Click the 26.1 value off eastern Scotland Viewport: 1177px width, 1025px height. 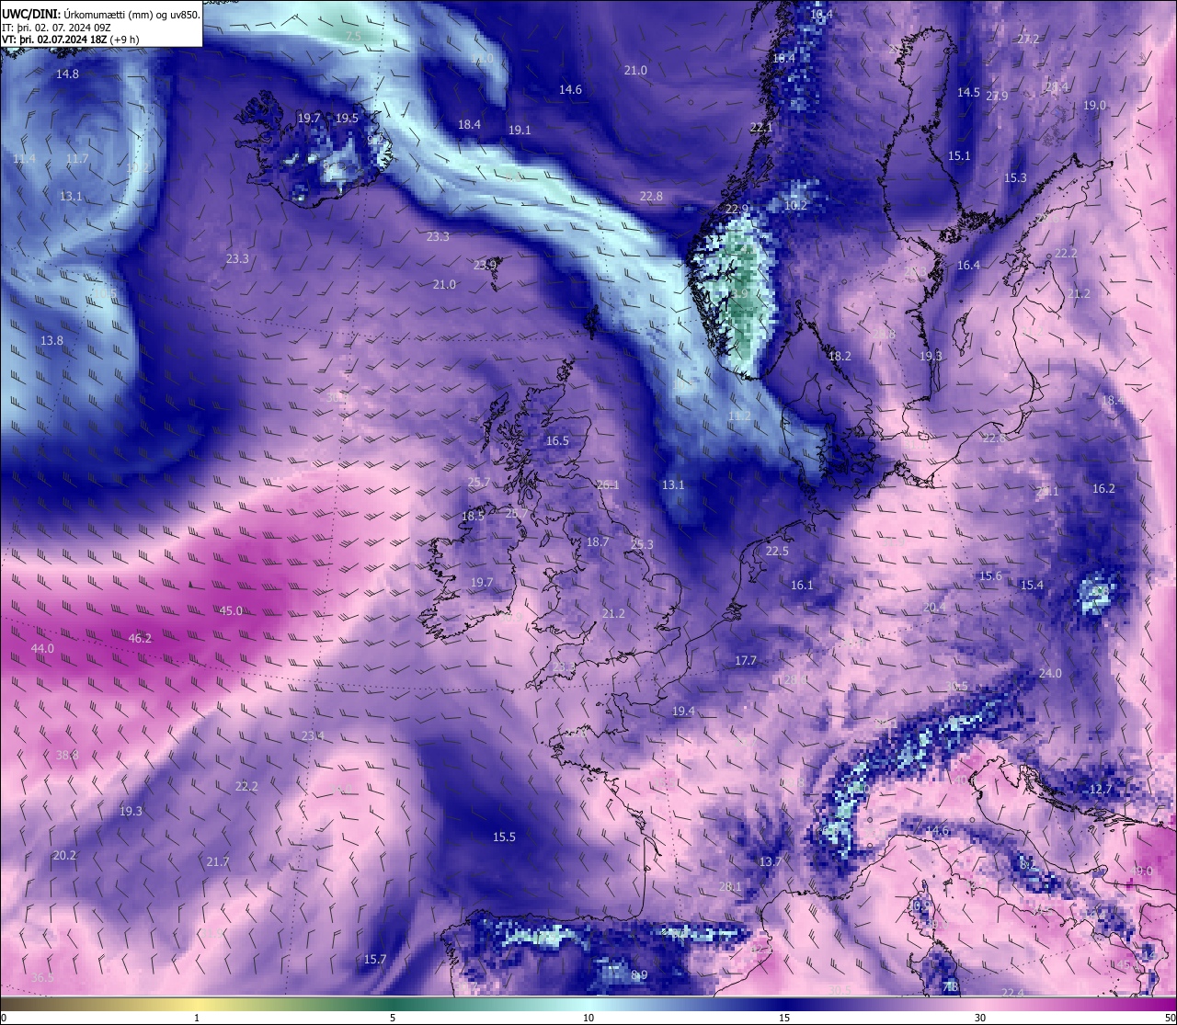click(x=608, y=484)
